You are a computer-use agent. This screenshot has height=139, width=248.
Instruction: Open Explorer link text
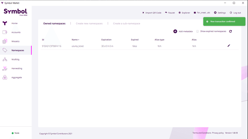(x=186, y=13)
